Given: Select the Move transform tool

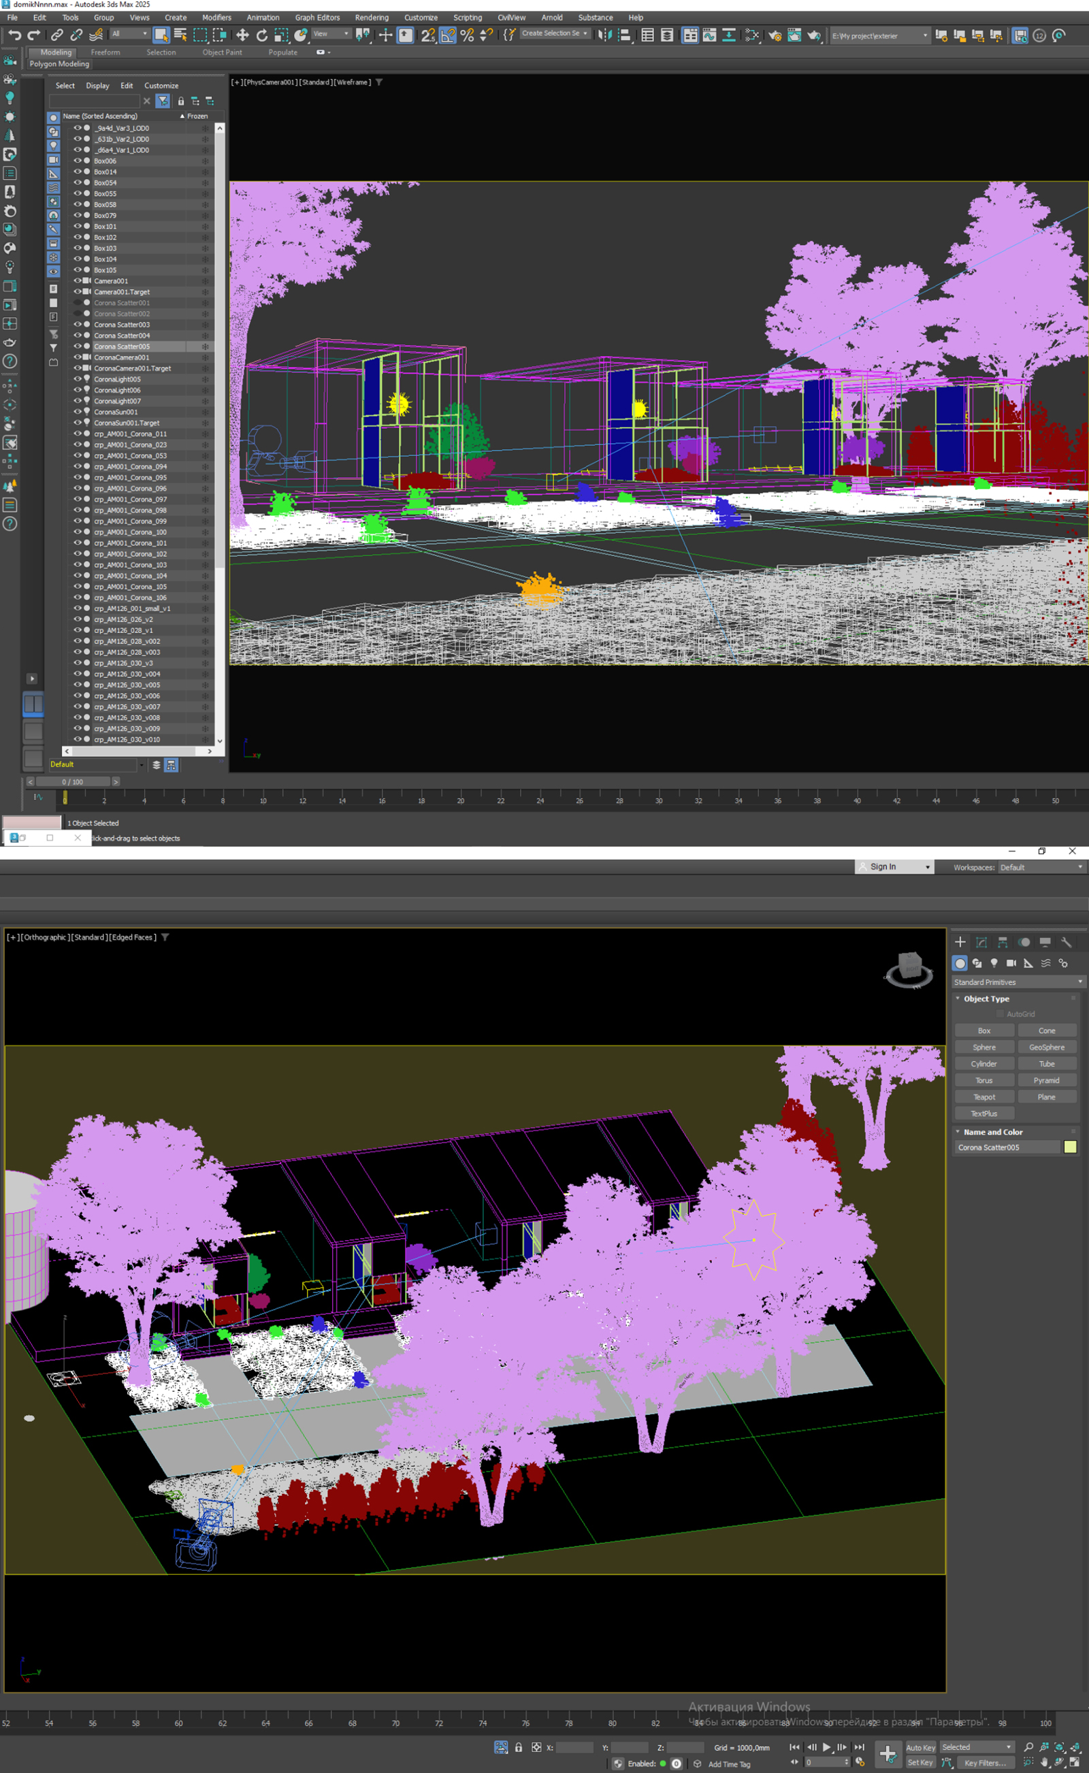Looking at the screenshot, I should click(x=243, y=35).
